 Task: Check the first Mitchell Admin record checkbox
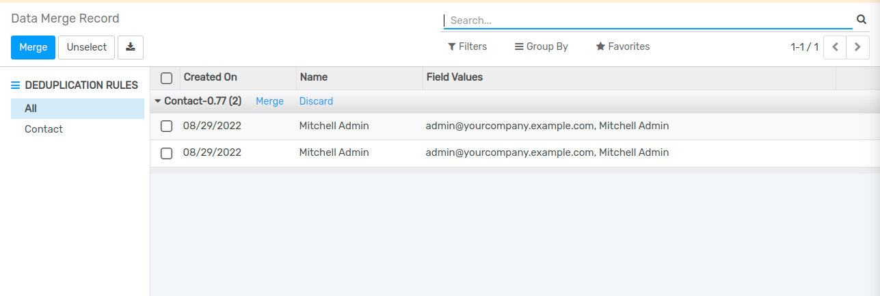point(166,126)
